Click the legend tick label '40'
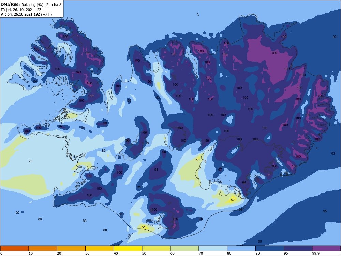This screenshot has height=256, width=341. click(x=116, y=253)
